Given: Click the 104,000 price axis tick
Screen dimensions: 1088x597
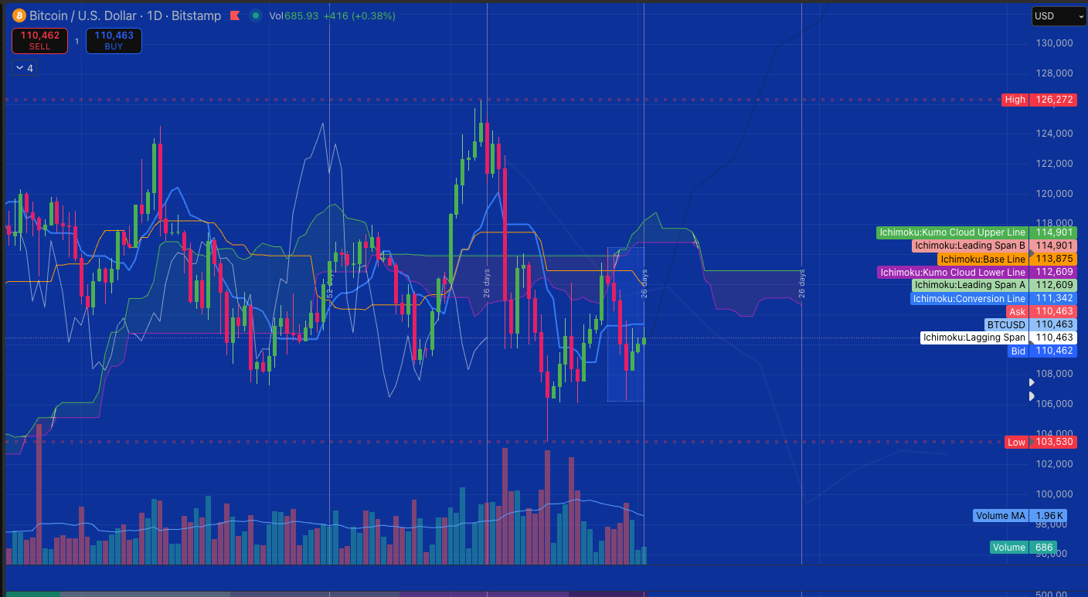Looking at the screenshot, I should tap(1054, 434).
